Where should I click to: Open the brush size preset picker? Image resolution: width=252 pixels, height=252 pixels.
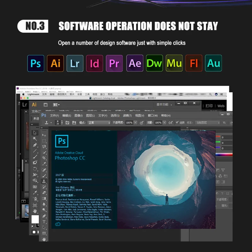pos(62,123)
